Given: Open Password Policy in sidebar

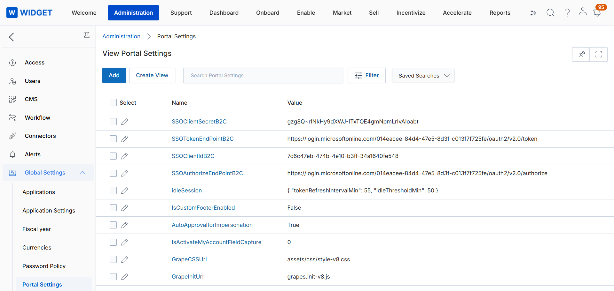Looking at the screenshot, I should [x=44, y=266].
